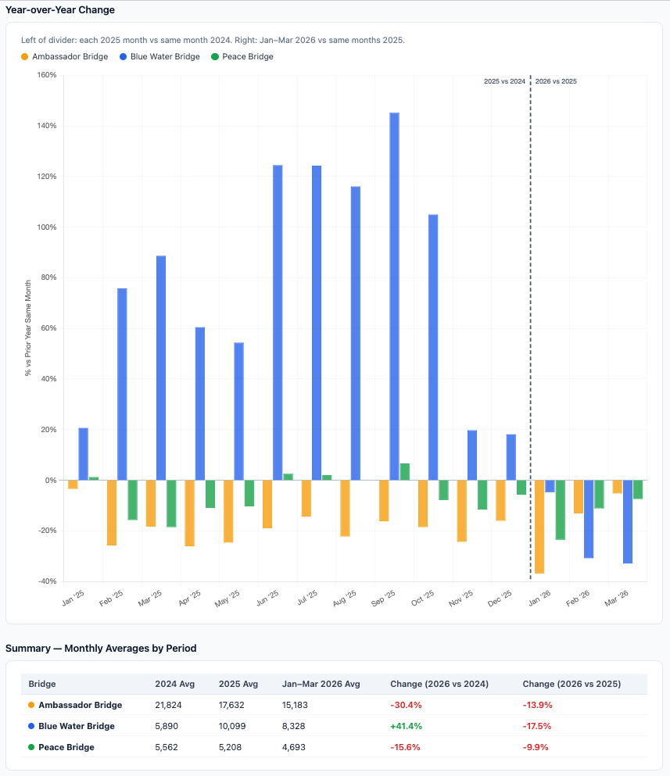The width and height of the screenshot is (670, 776).
Task: Click the '% vs Prior Year Same Month' axis title
Action: click(x=28, y=328)
